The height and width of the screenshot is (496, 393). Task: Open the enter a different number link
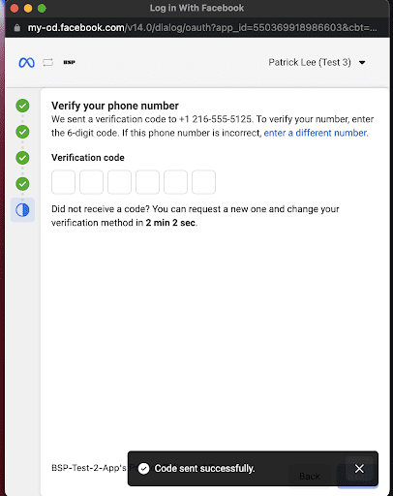[x=316, y=133]
